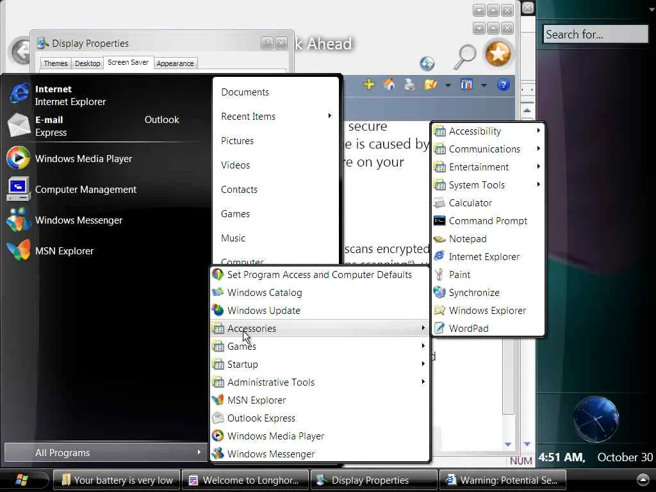Switch to the Screen Saver tab
The width and height of the screenshot is (656, 492).
click(128, 62)
